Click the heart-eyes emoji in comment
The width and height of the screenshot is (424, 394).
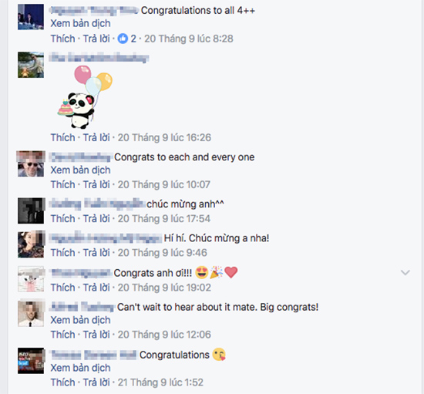[202, 272]
